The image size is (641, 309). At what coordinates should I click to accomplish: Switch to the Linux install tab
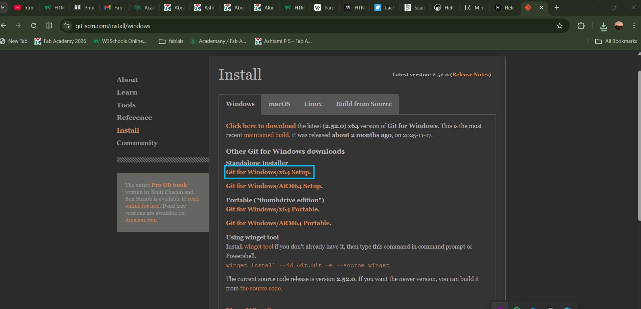[313, 104]
